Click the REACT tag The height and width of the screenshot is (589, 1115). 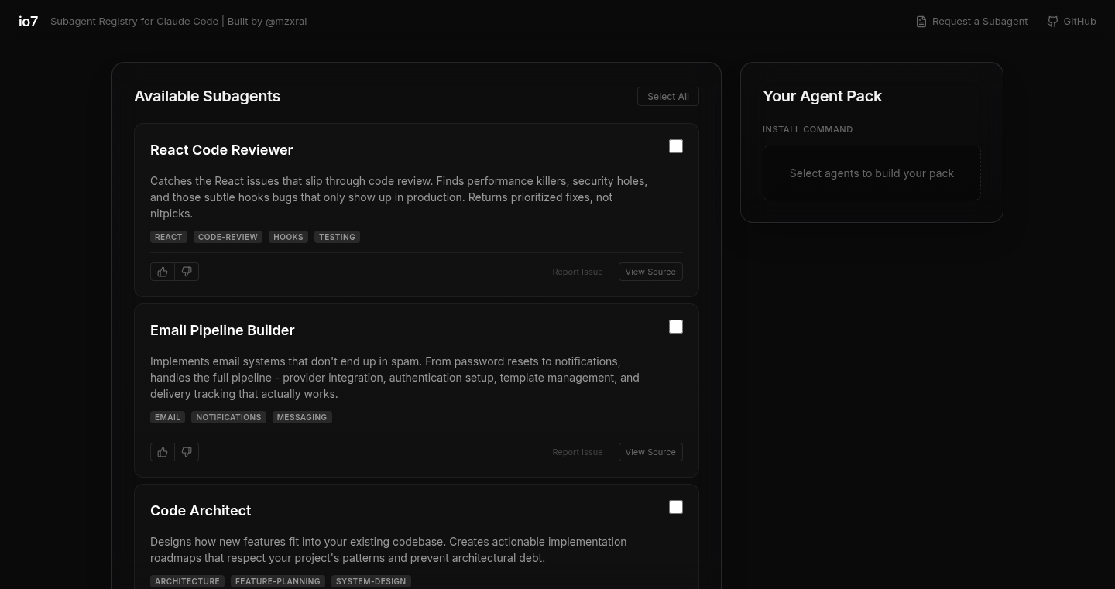[169, 237]
